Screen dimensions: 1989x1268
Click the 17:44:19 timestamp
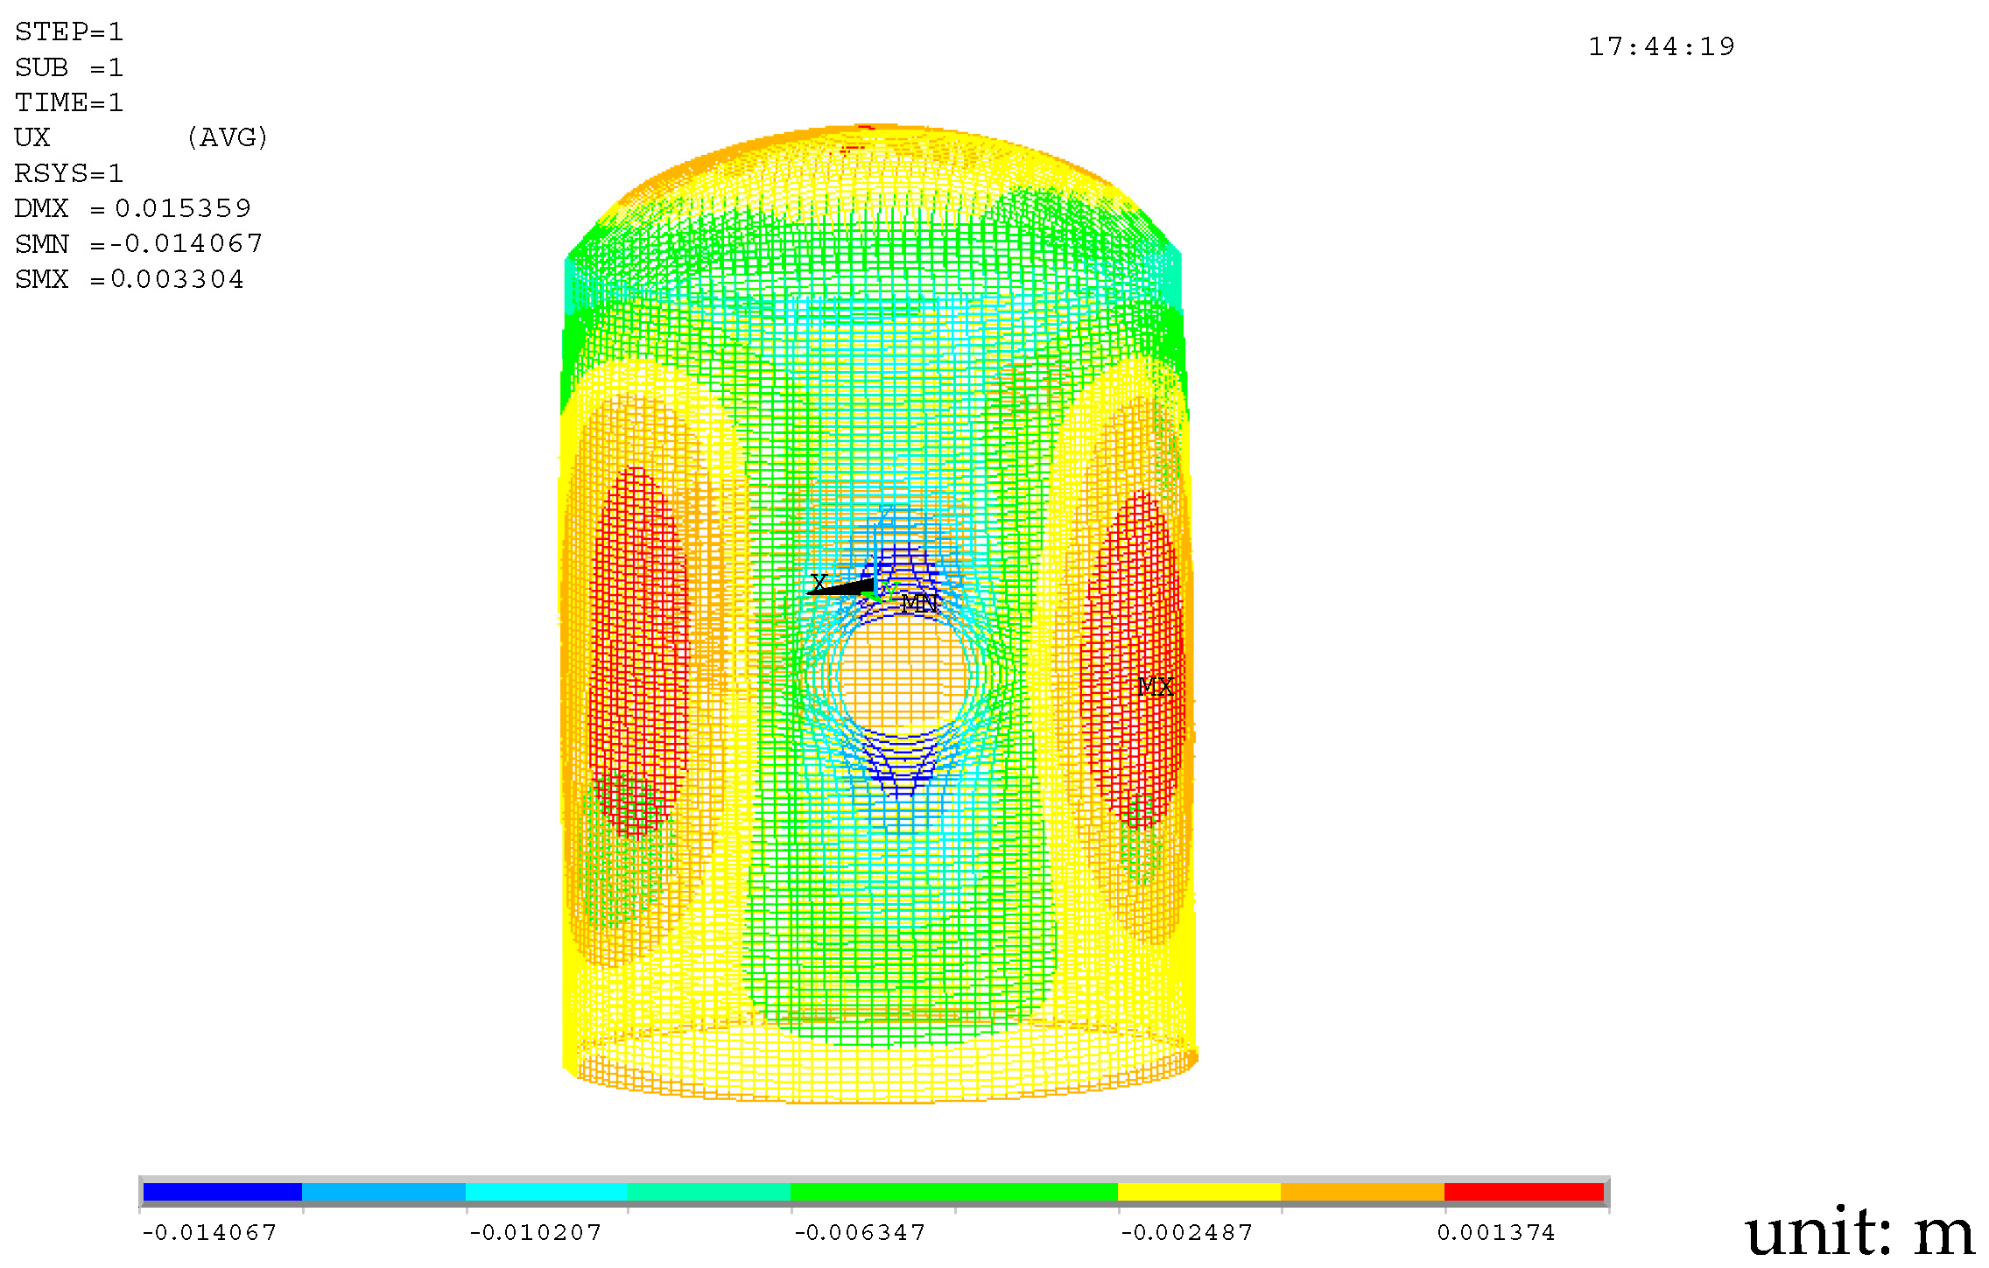point(1661,46)
